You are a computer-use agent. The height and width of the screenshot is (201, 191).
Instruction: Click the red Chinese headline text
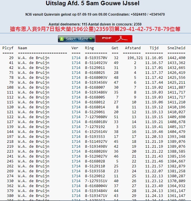point(95,29)
